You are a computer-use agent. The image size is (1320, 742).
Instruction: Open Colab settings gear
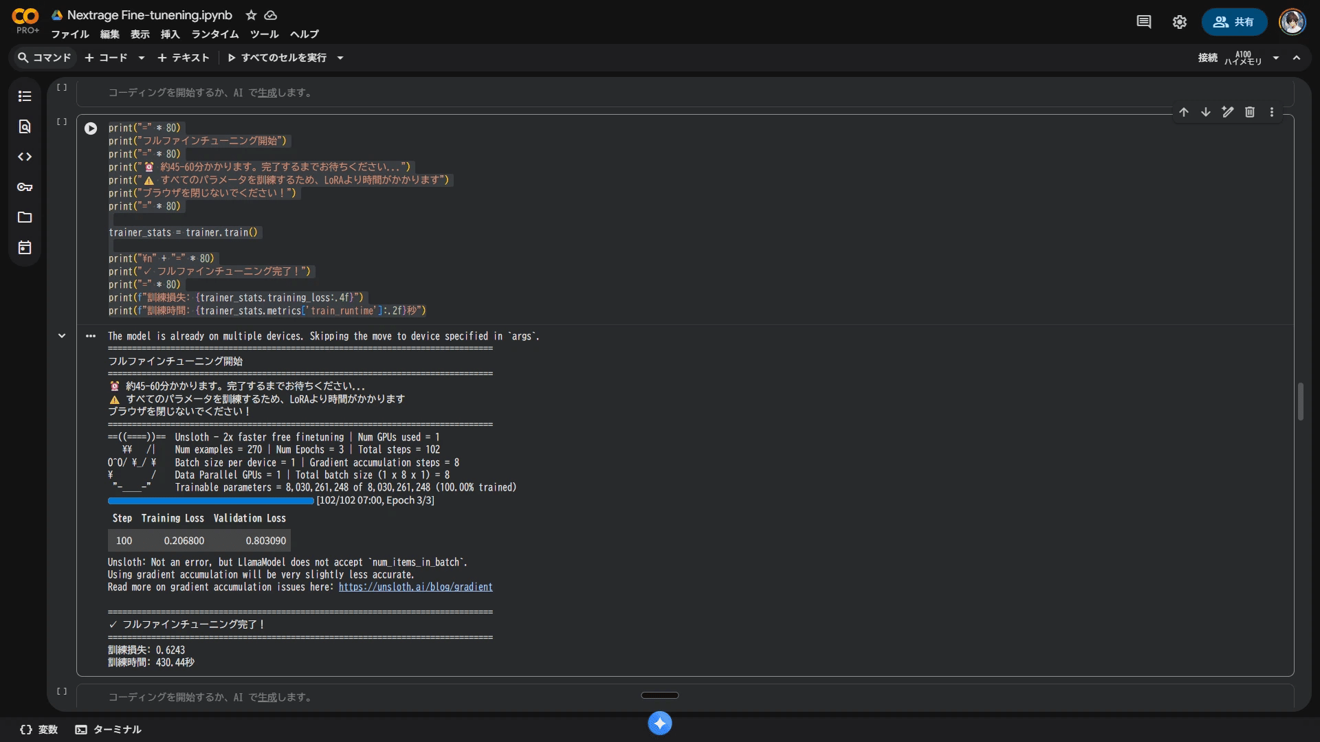pyautogui.click(x=1180, y=22)
